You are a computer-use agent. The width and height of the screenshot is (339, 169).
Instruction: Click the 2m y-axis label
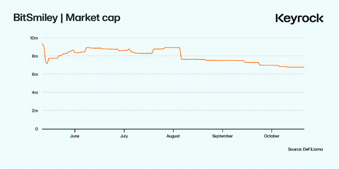tap(35, 111)
